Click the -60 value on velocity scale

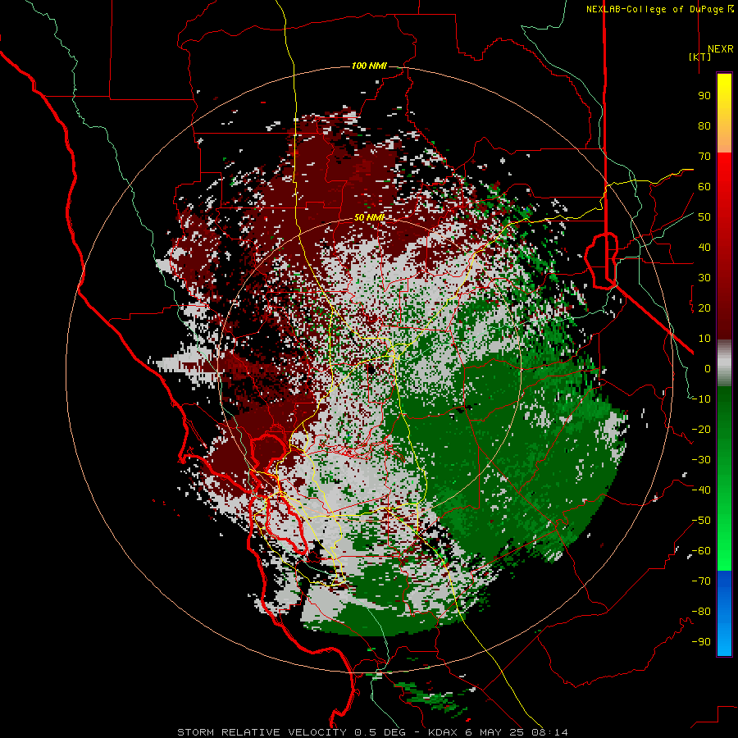[701, 551]
